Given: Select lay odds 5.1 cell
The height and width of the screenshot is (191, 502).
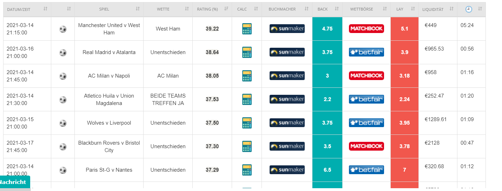Looking at the screenshot, I should (404, 29).
